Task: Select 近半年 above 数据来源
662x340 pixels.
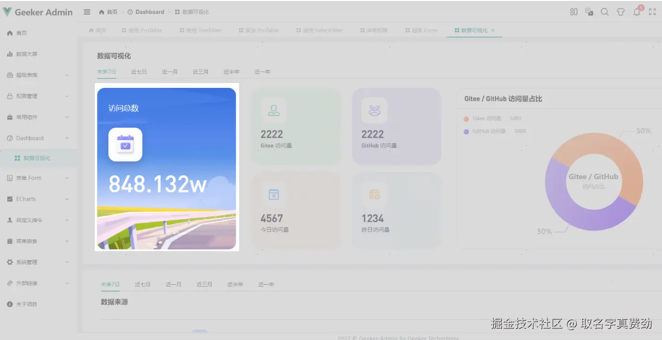Action: pos(235,284)
